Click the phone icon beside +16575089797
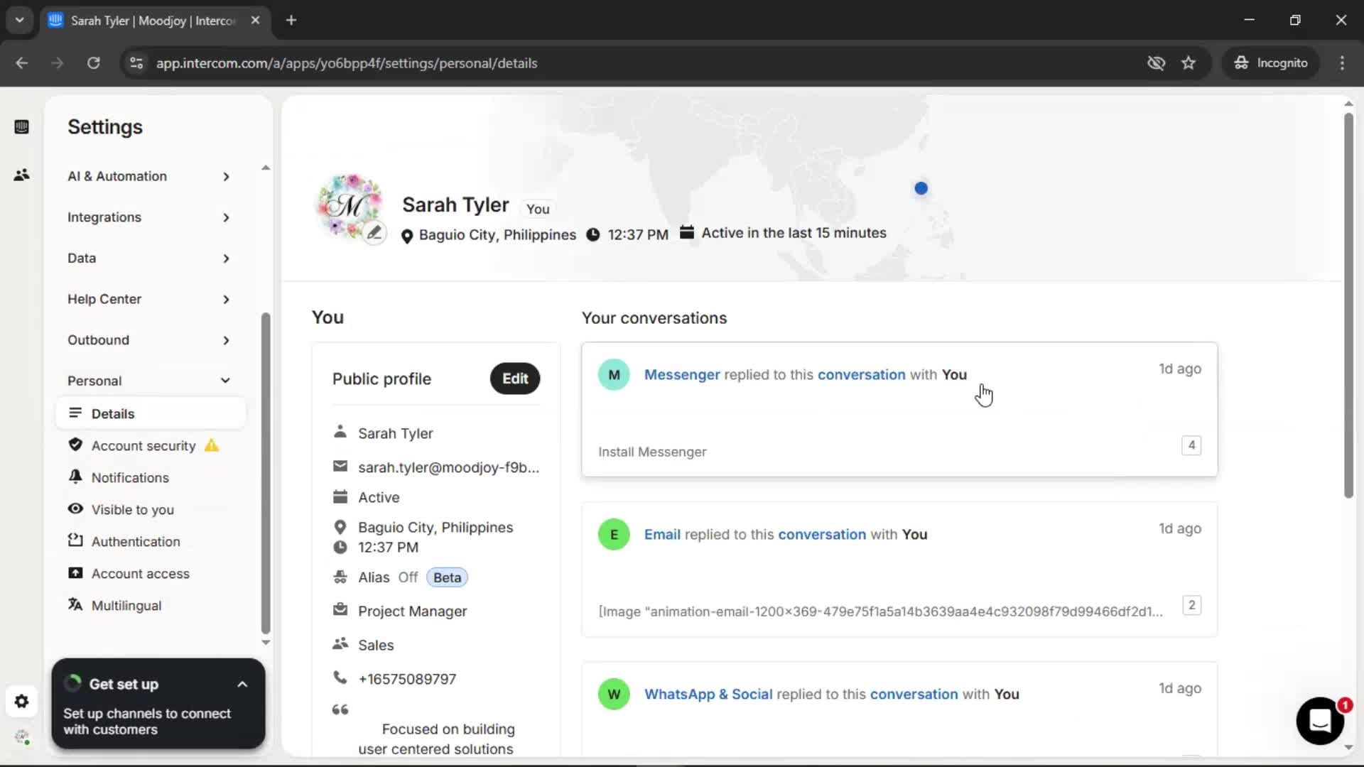The width and height of the screenshot is (1364, 767). coord(340,678)
